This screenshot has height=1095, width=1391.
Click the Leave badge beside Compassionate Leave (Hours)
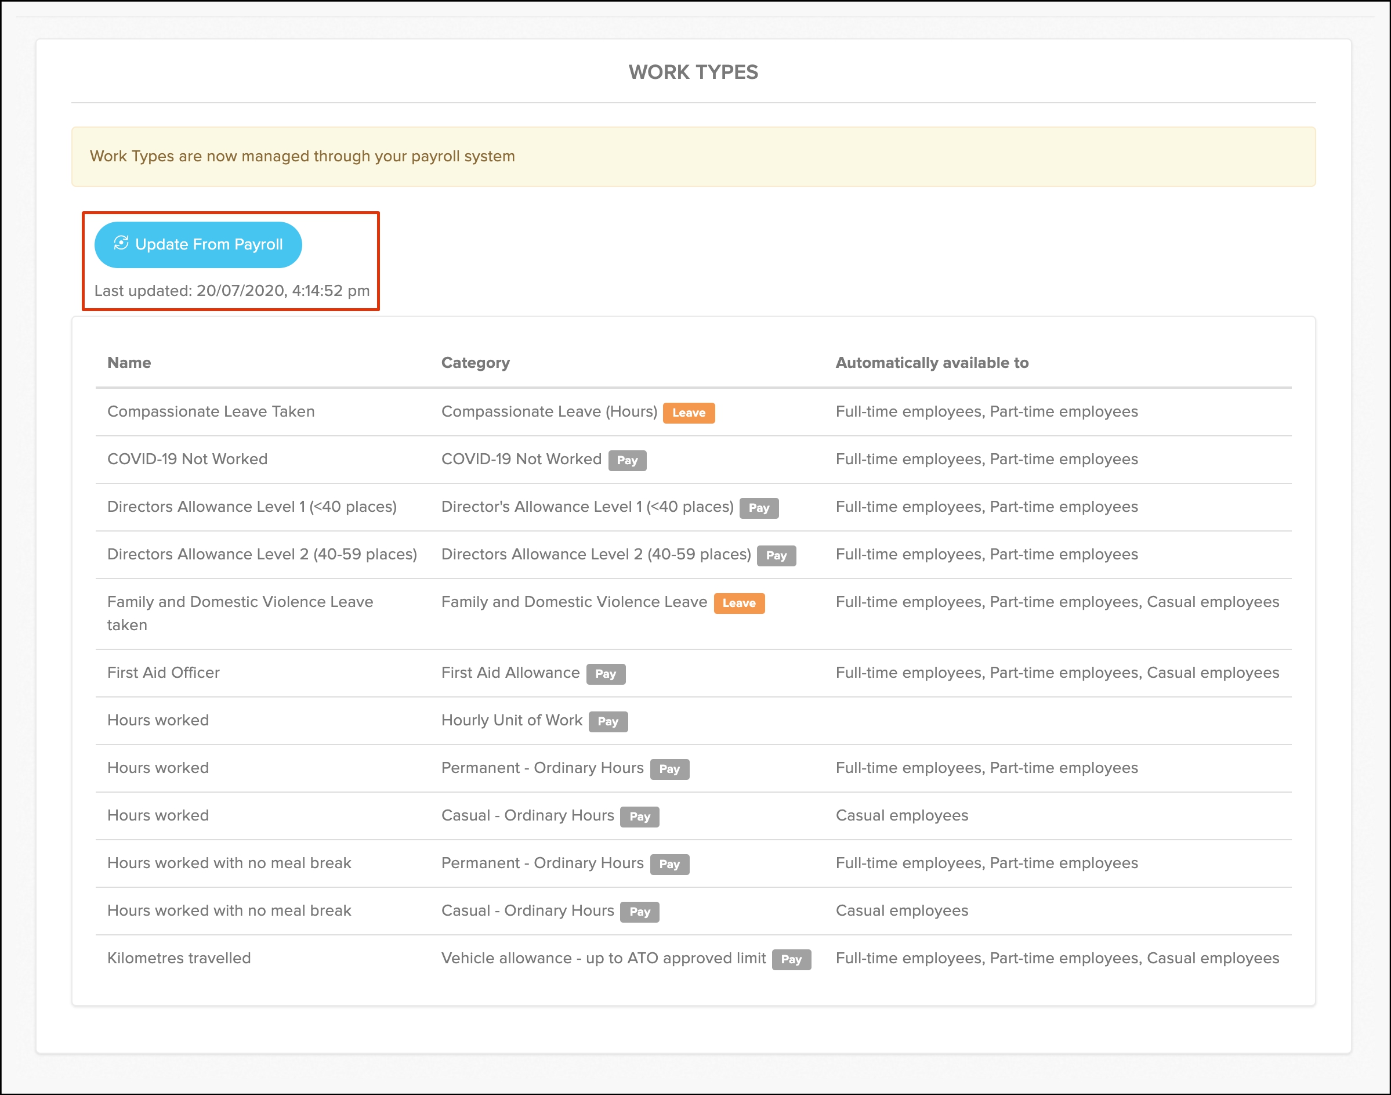[689, 413]
